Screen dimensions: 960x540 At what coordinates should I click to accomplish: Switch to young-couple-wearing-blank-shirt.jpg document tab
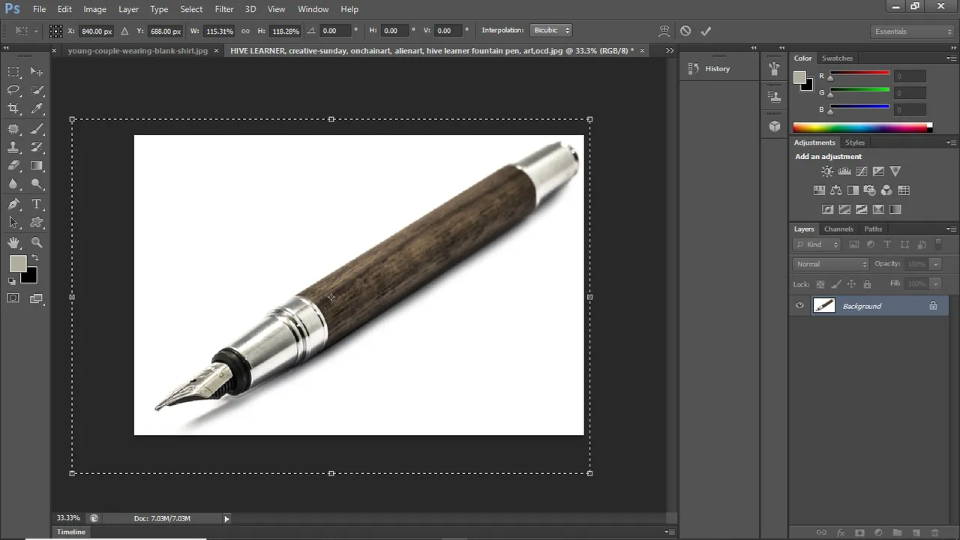point(137,50)
